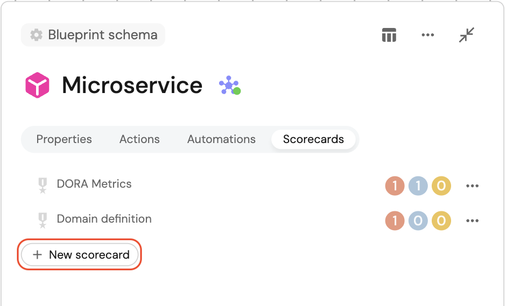Image resolution: width=506 pixels, height=306 pixels.
Task: Collapse the Microservice blueprint card
Action: 466,35
